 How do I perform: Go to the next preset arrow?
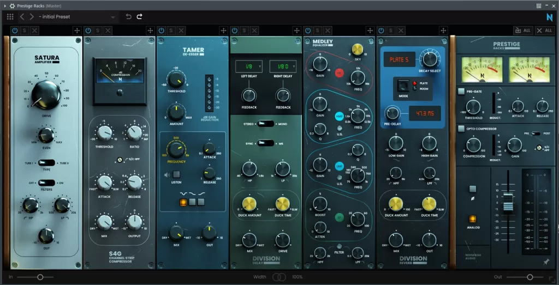(x=32, y=17)
